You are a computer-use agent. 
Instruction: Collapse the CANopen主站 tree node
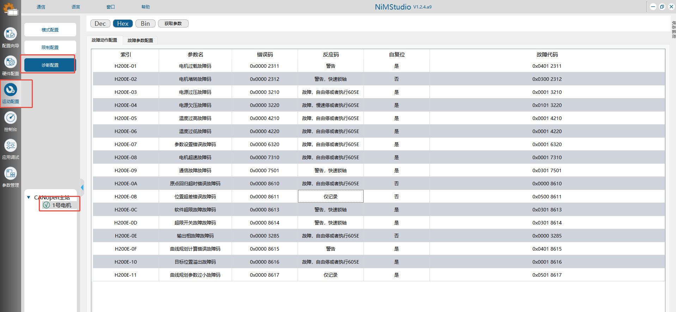[29, 197]
